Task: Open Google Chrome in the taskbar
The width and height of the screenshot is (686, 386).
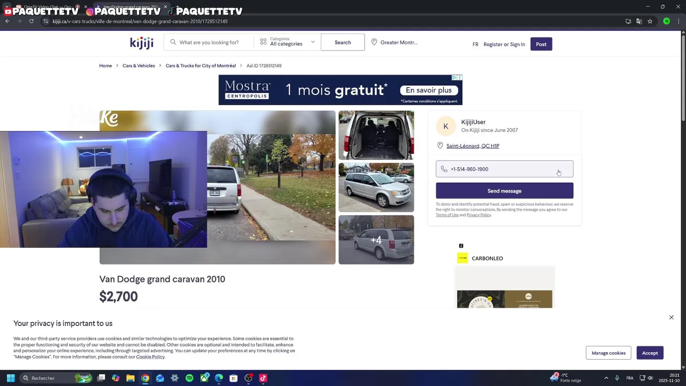Action: (x=145, y=378)
